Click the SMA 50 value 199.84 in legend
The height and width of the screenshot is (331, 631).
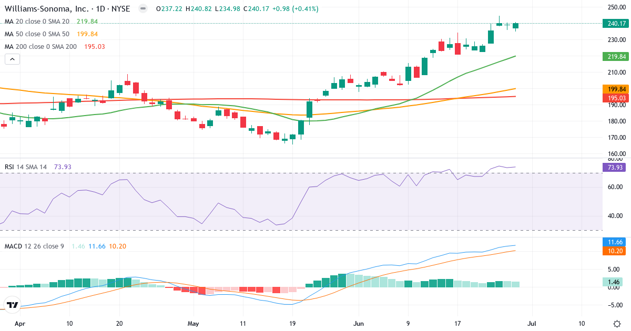87,34
